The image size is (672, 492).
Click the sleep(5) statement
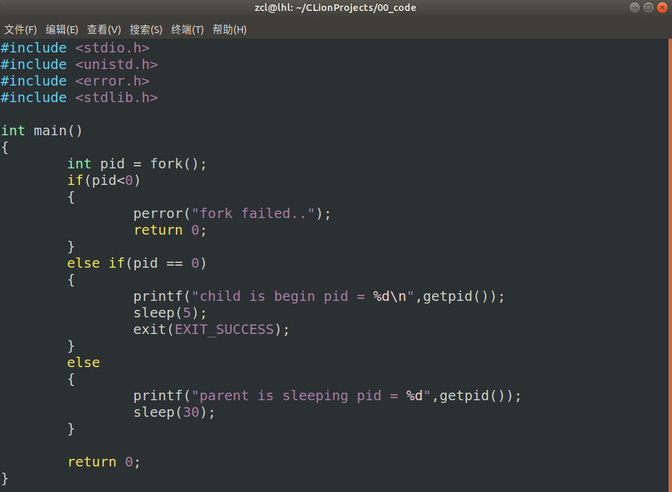point(170,313)
